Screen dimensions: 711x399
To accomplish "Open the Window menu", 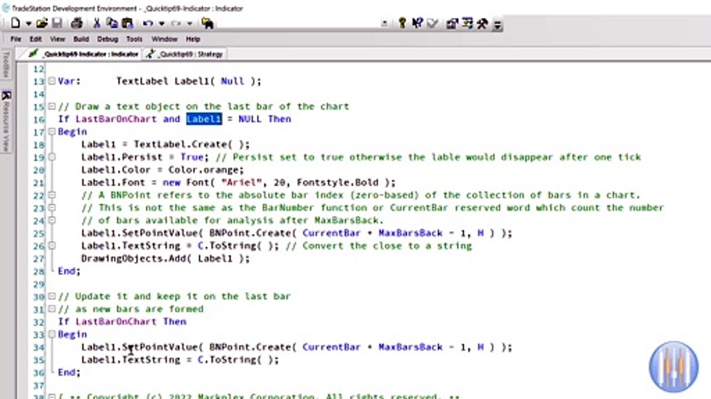I will tap(164, 39).
